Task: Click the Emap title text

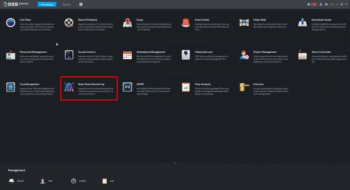Action: click(140, 20)
